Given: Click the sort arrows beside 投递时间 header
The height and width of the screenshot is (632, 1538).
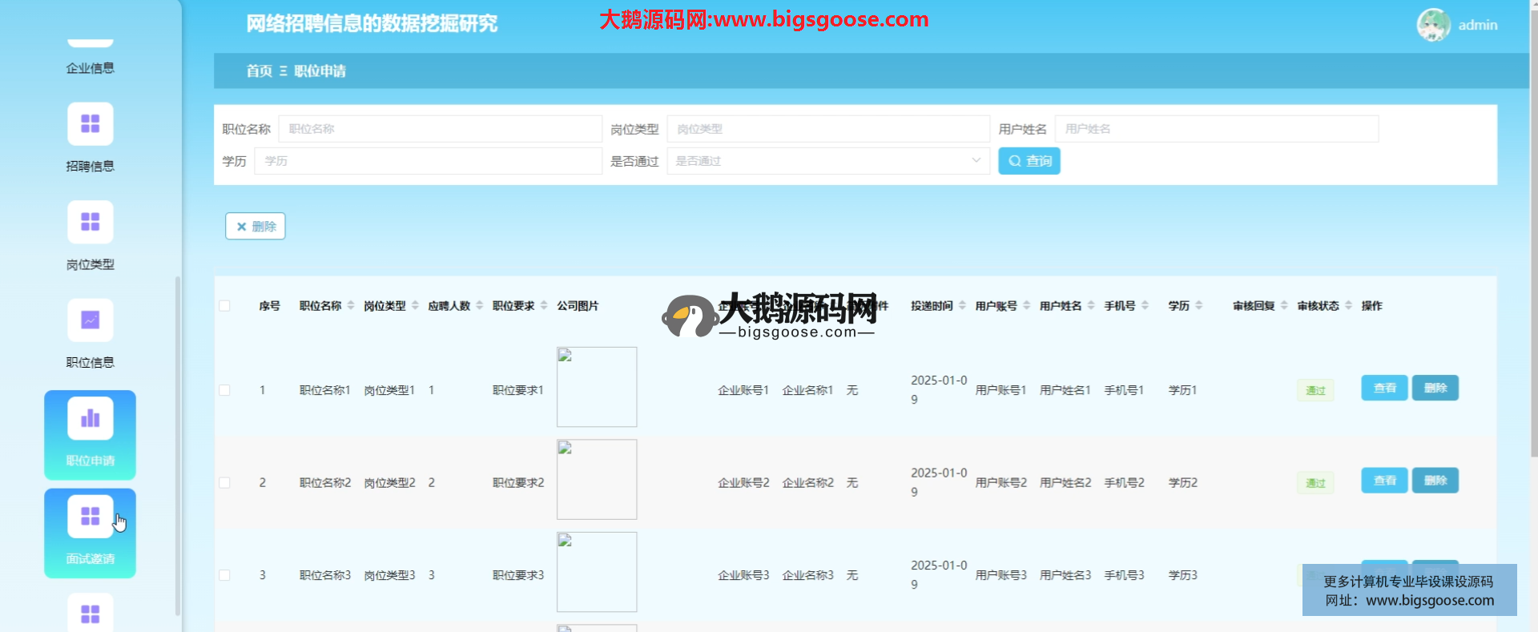Looking at the screenshot, I should tap(962, 305).
